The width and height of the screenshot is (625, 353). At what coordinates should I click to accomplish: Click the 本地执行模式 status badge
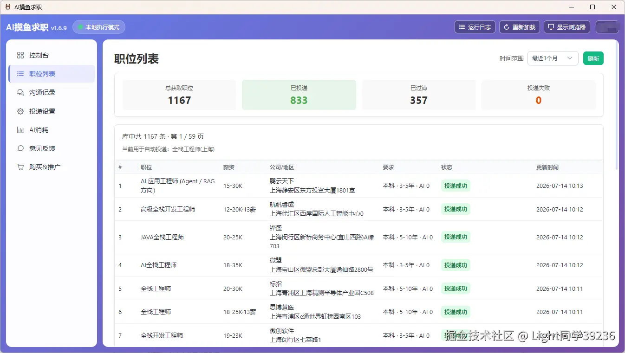(99, 27)
